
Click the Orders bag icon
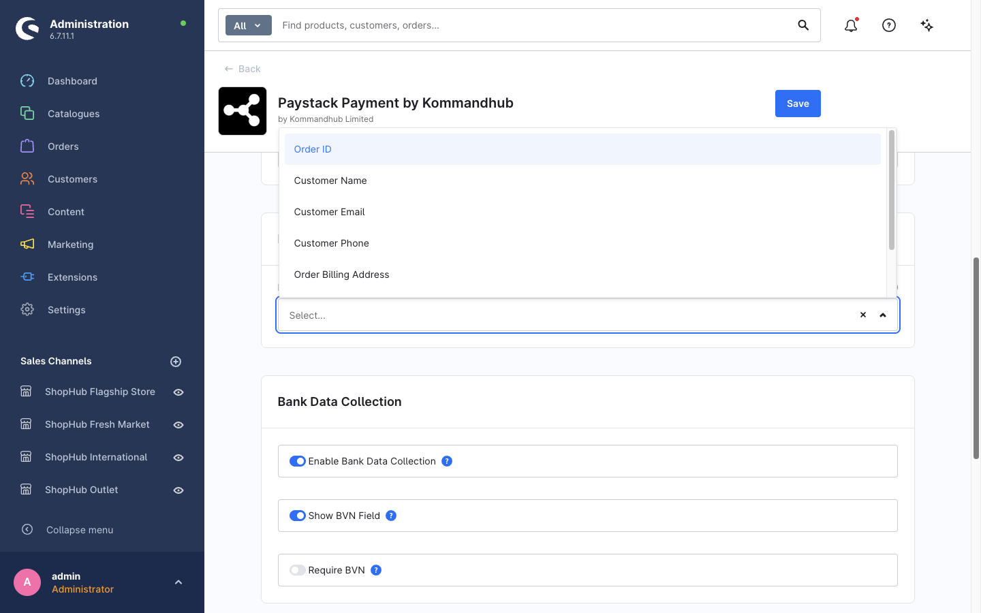point(27,146)
